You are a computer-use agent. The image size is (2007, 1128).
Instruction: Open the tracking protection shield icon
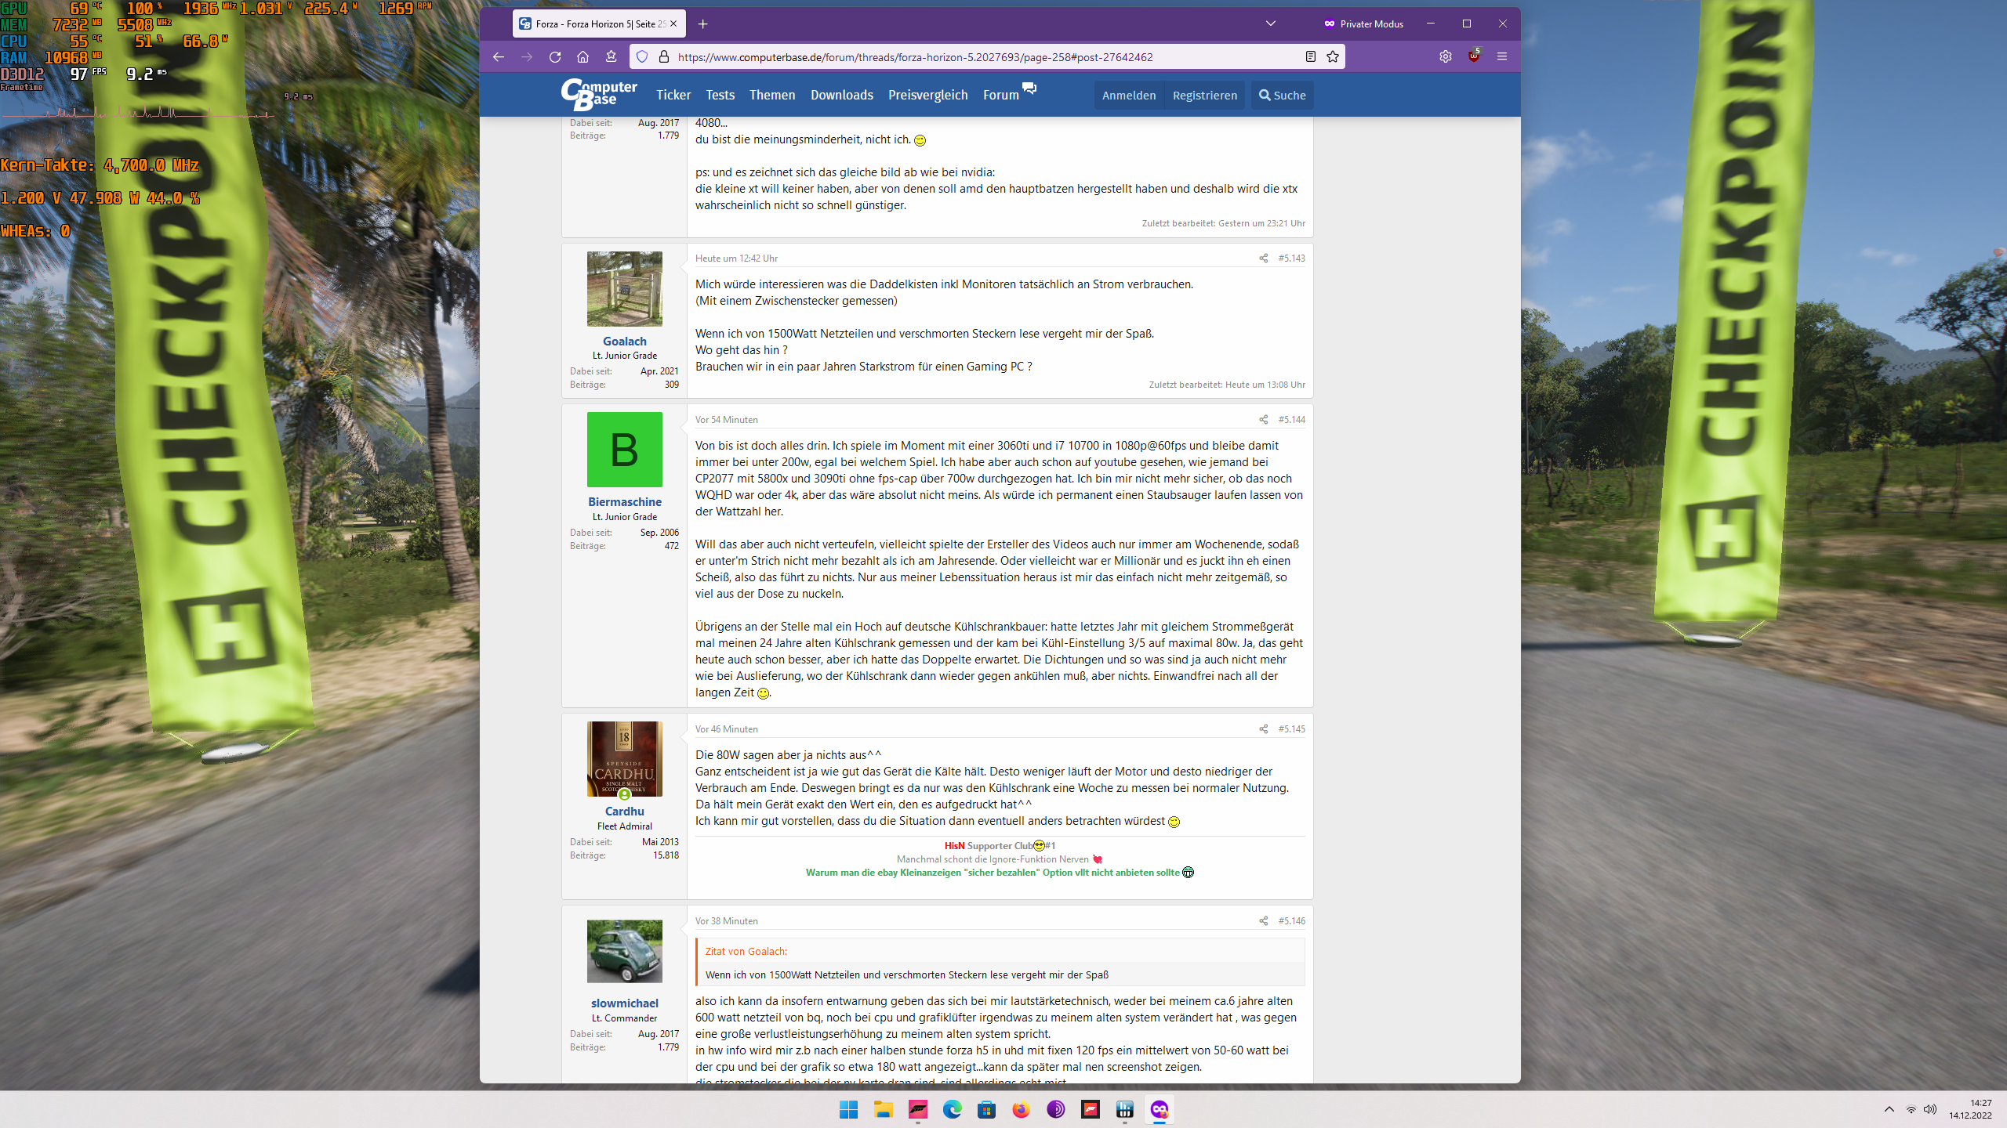(x=642, y=56)
